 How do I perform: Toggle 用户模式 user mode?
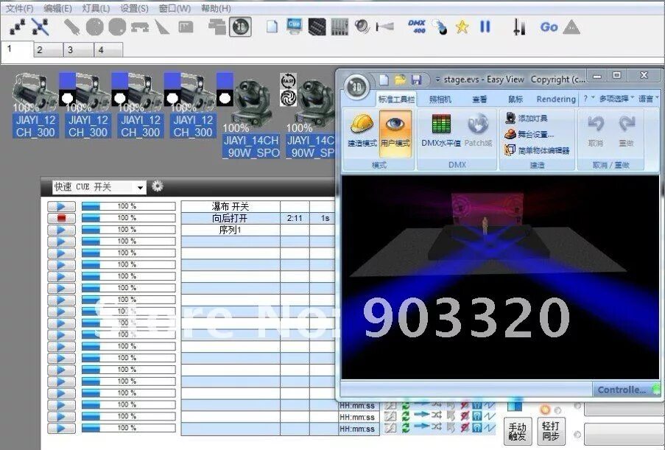click(395, 133)
